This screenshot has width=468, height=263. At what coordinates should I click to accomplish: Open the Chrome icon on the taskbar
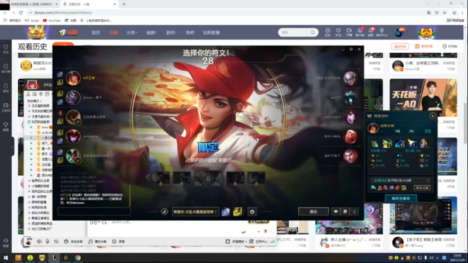click(x=78, y=258)
